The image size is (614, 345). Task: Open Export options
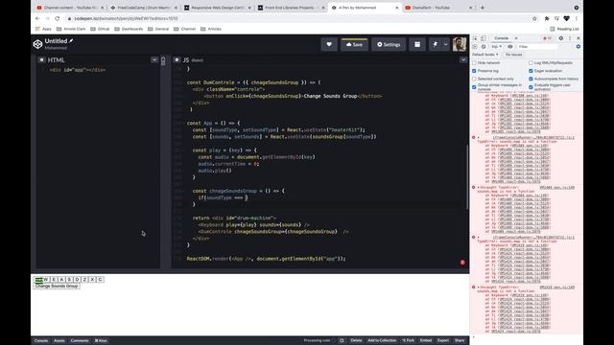point(443,341)
